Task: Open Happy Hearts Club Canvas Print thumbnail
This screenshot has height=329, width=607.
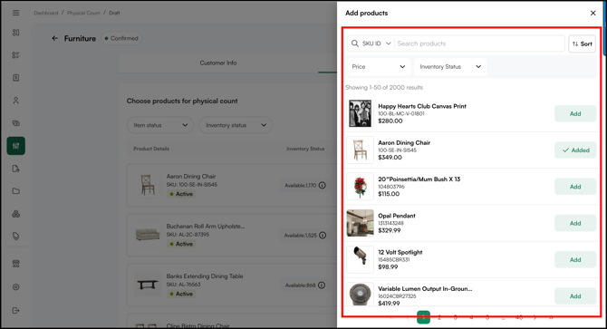Action: pyautogui.click(x=360, y=113)
